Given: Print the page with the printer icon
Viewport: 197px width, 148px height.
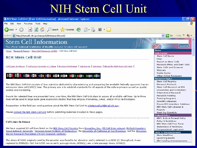Looking at the screenshot, I should tap(93, 30).
